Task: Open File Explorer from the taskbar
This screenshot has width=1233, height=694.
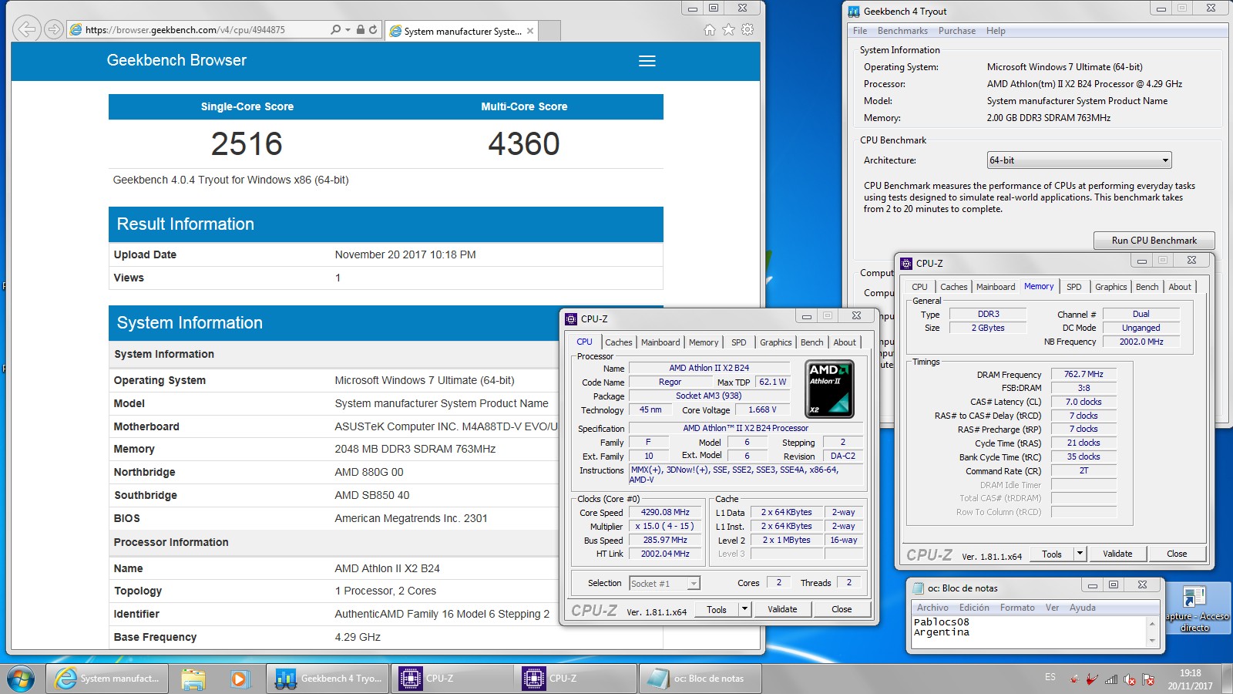Action: pyautogui.click(x=193, y=679)
